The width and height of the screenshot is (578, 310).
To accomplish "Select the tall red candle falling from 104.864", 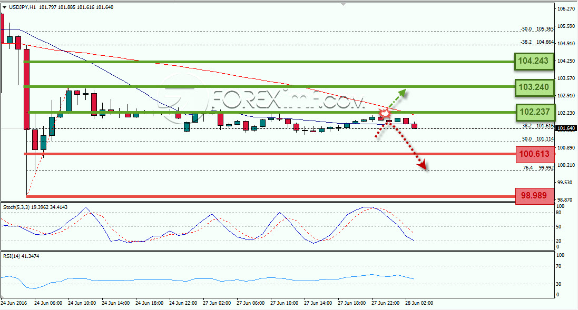I will 26,89.
